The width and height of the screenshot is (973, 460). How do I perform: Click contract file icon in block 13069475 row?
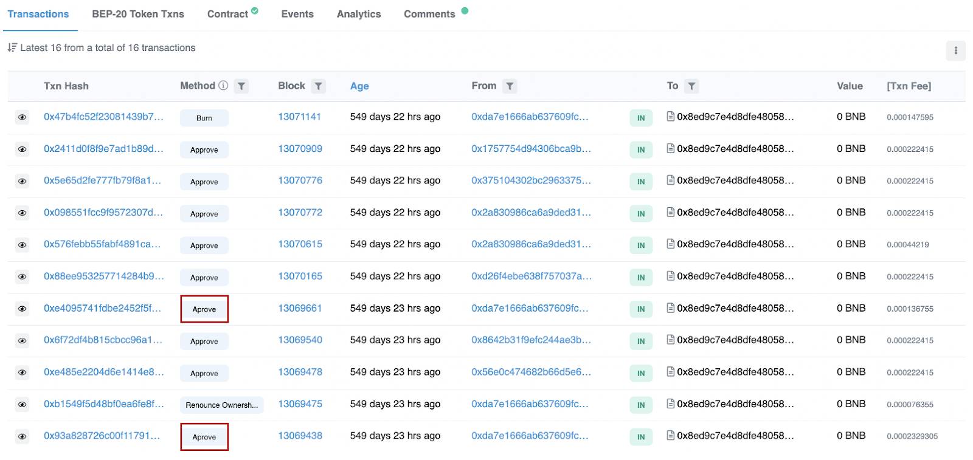(x=670, y=403)
